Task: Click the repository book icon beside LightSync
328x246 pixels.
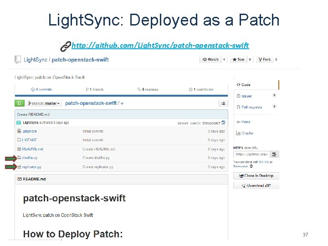Action: tap(18, 60)
